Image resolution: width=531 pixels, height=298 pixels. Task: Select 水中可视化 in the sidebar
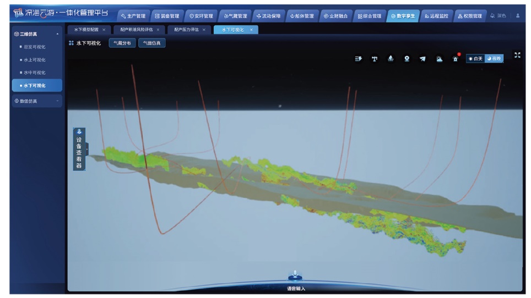(35, 73)
